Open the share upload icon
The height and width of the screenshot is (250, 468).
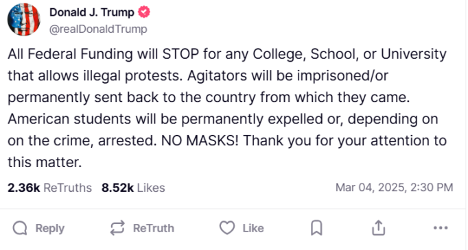coord(379,228)
